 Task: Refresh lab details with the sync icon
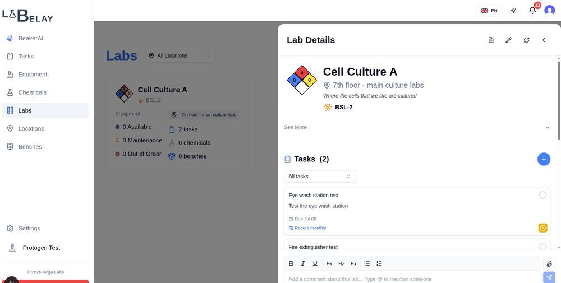(526, 40)
